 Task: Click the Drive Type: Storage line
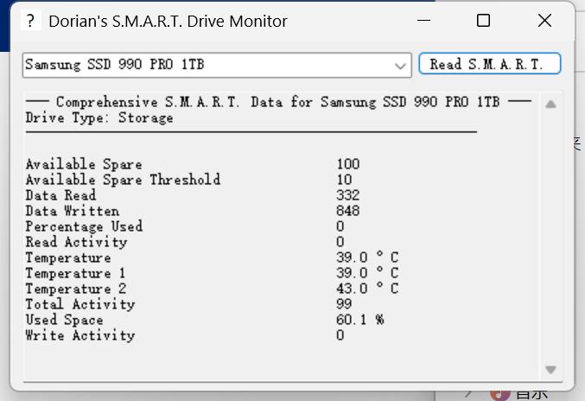(x=99, y=118)
